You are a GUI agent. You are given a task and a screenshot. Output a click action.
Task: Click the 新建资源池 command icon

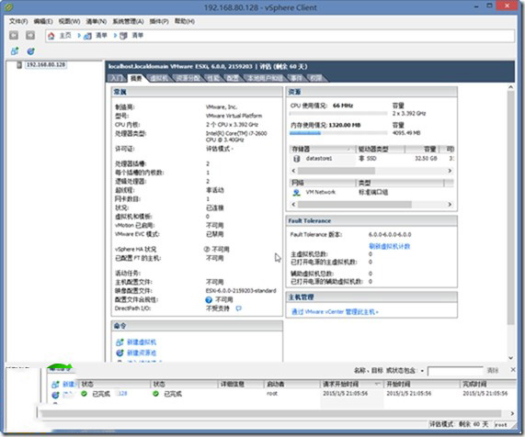click(x=120, y=353)
